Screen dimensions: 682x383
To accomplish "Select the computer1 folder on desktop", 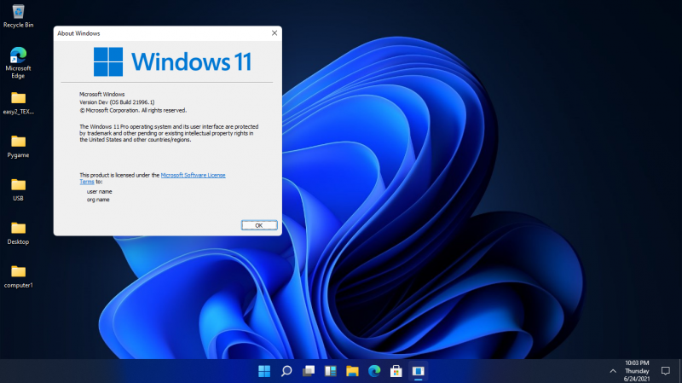I will (18, 272).
